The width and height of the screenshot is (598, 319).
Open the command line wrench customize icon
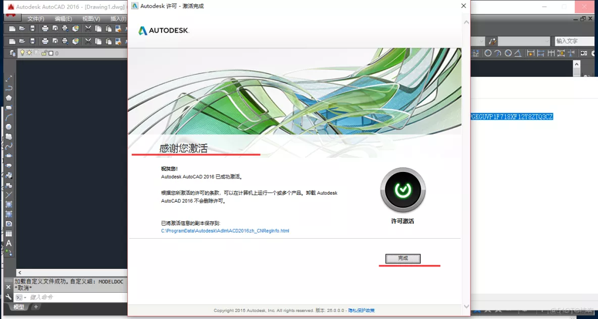click(9, 297)
